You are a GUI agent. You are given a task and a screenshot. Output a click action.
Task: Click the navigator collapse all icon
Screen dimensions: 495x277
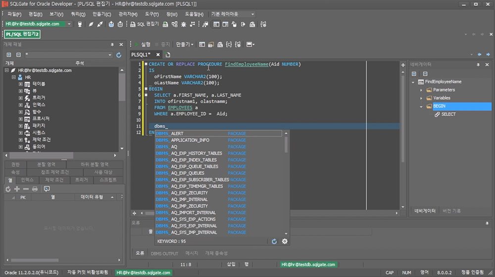coord(425,74)
